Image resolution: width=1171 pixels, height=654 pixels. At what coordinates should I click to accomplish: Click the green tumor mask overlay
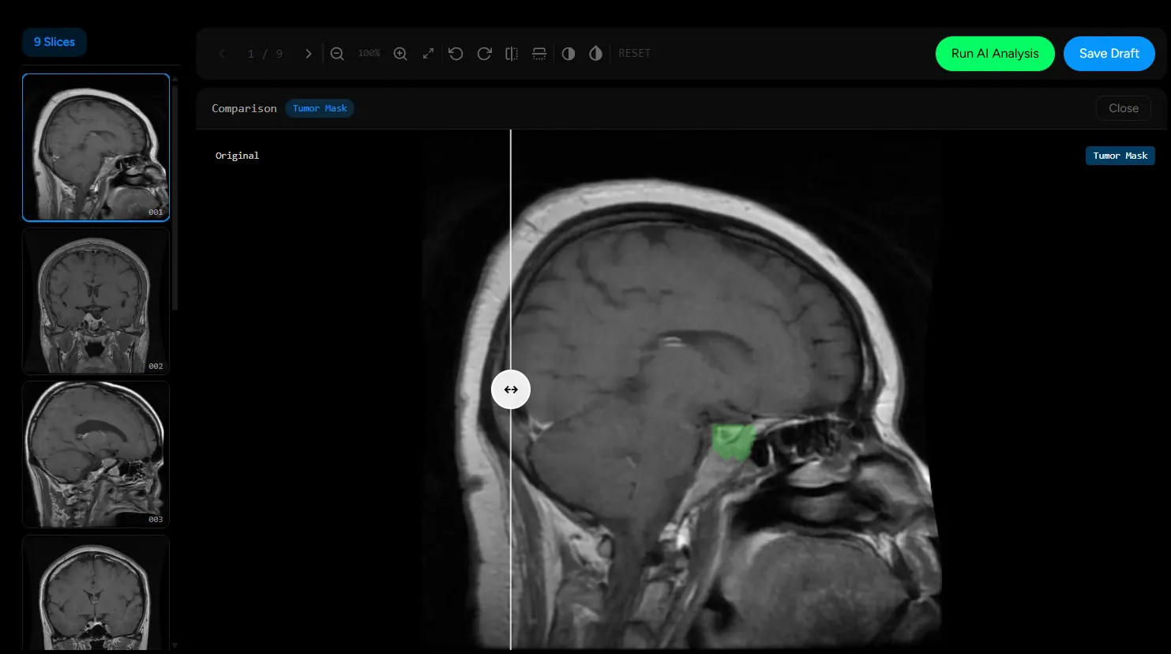(x=734, y=442)
